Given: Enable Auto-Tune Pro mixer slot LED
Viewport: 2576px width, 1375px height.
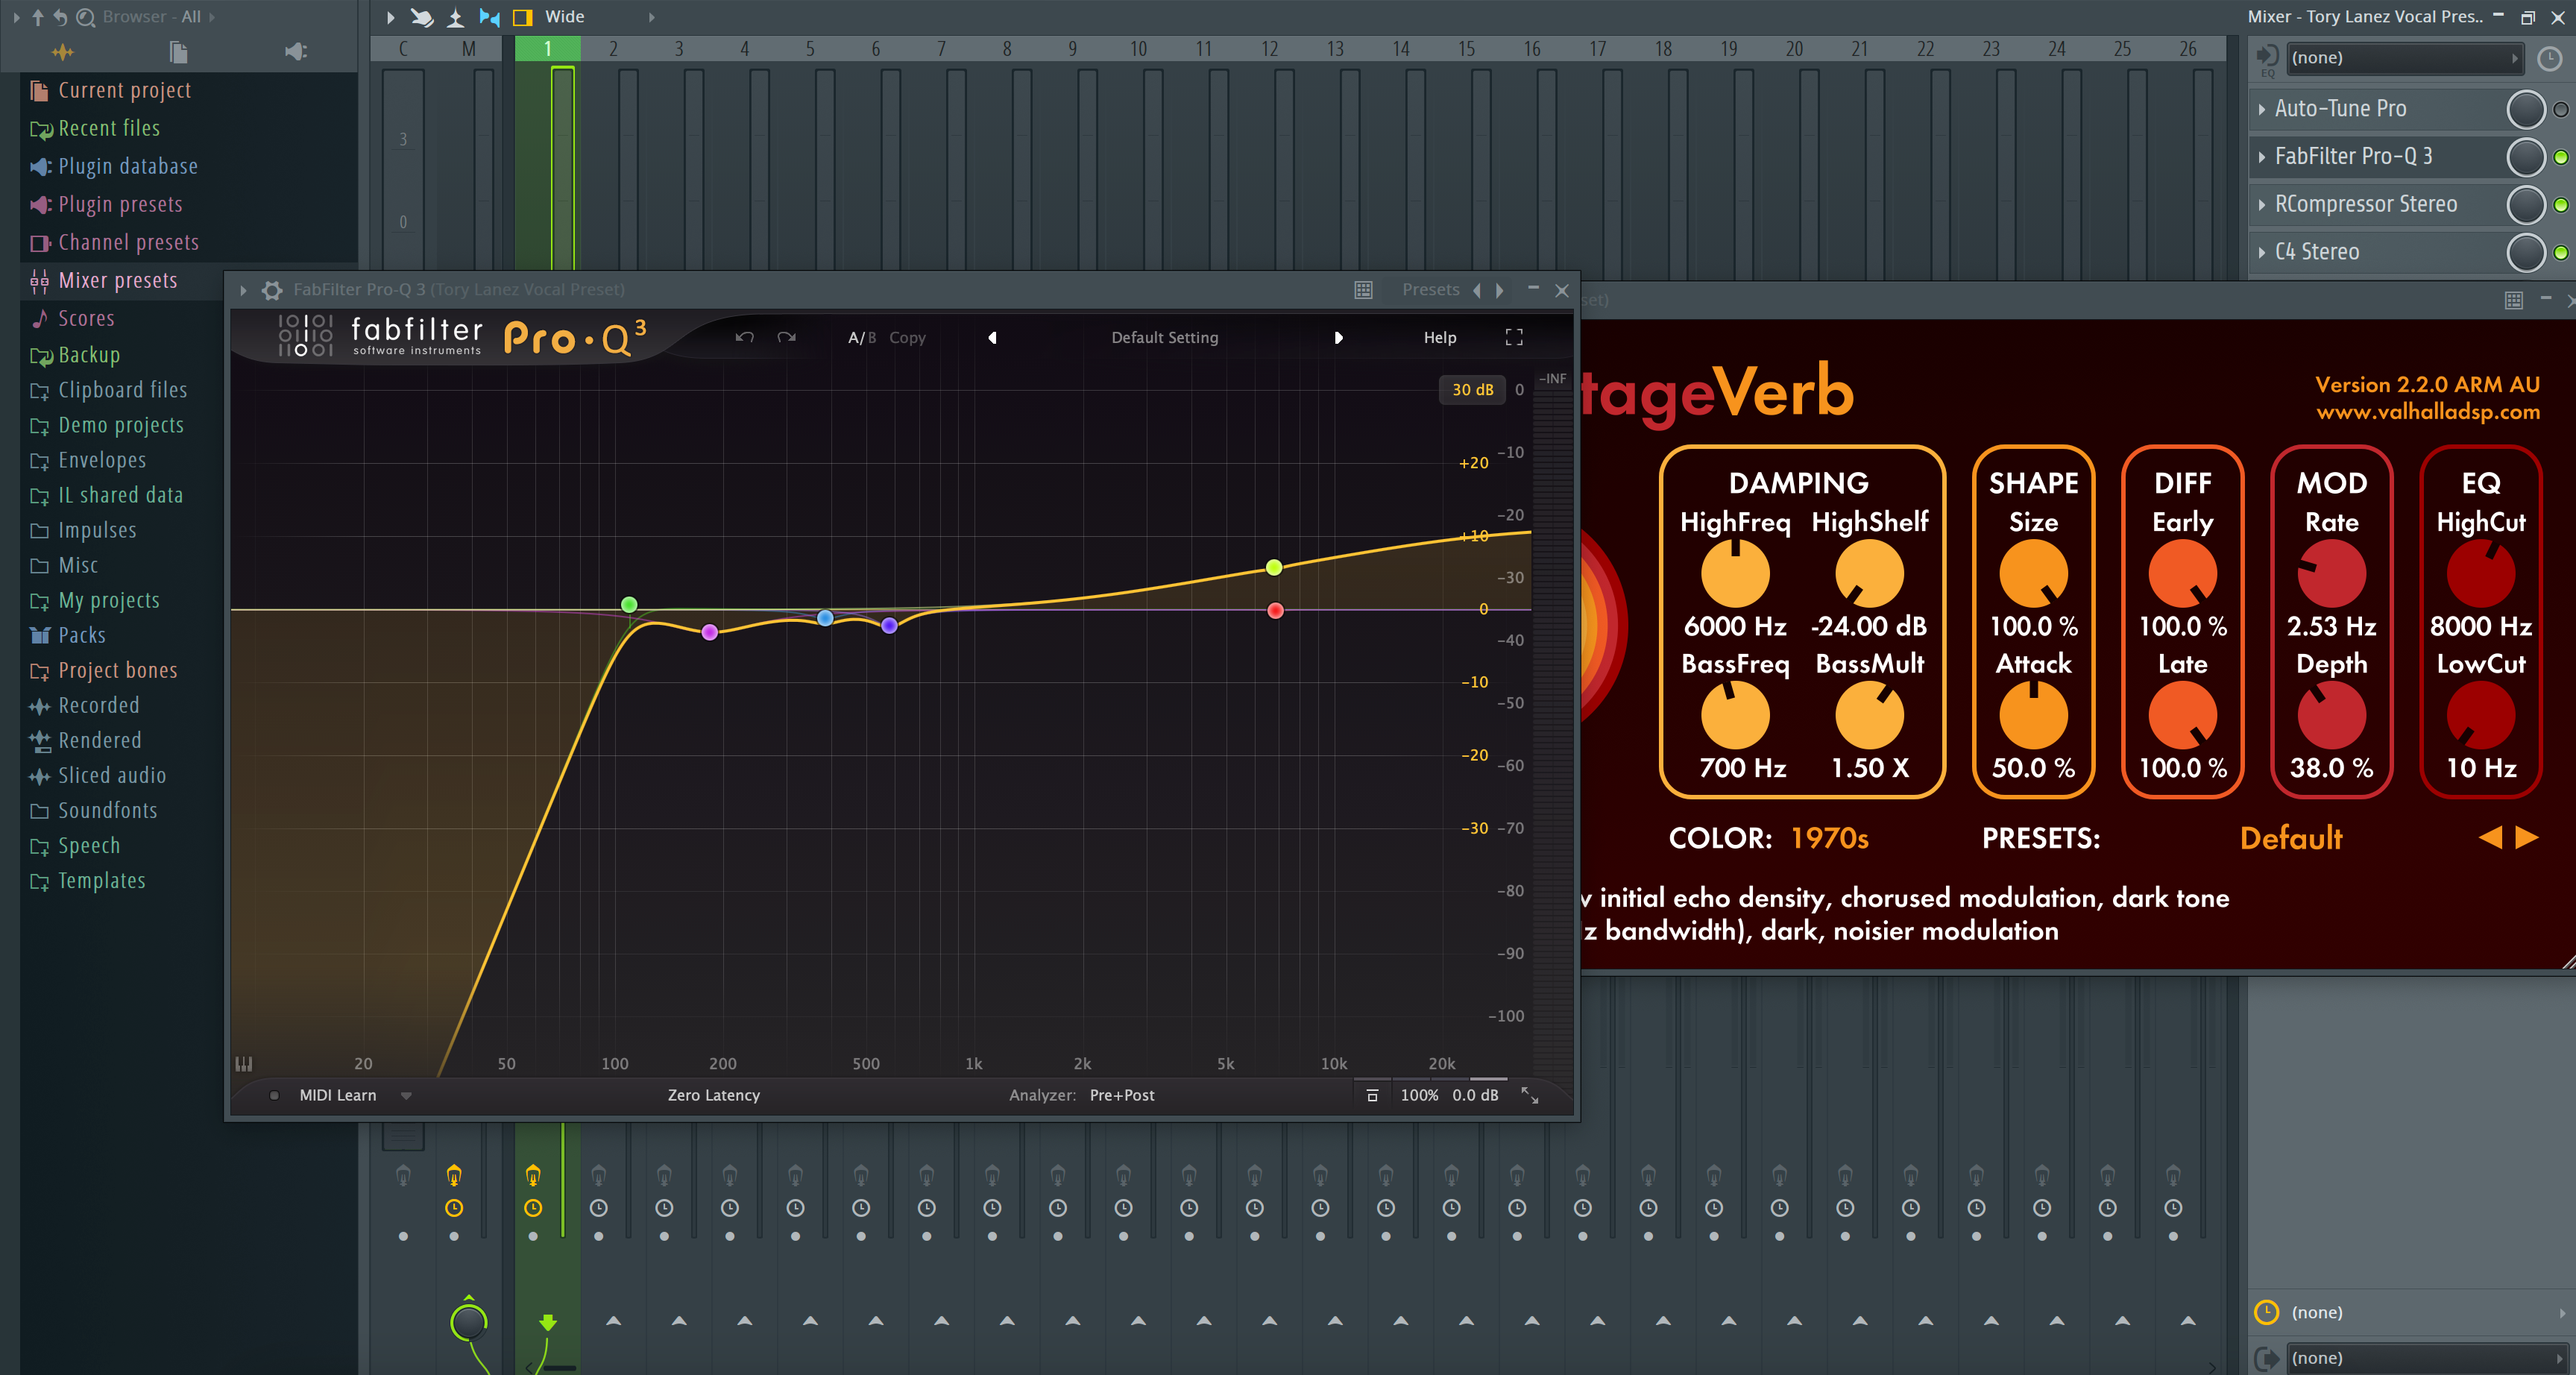Looking at the screenshot, I should (x=2560, y=109).
